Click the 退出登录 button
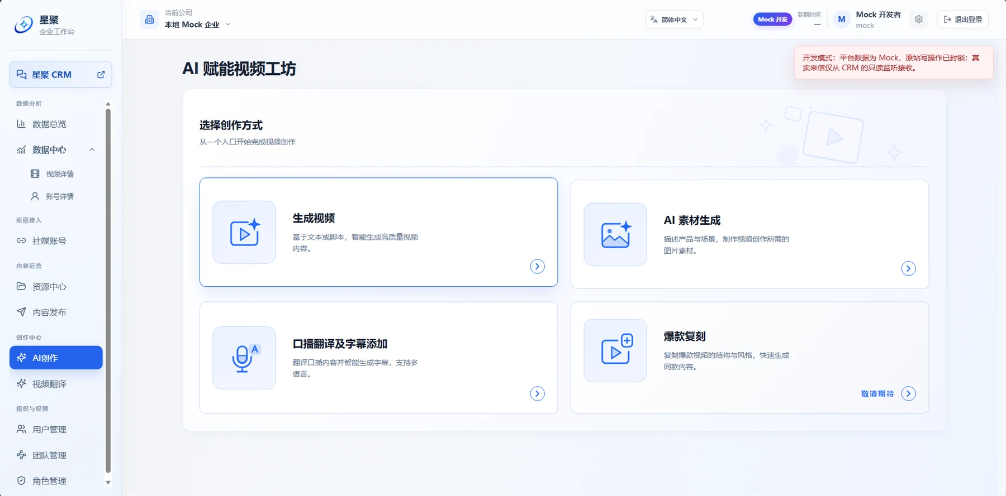Image resolution: width=1006 pixels, height=496 pixels. [962, 20]
